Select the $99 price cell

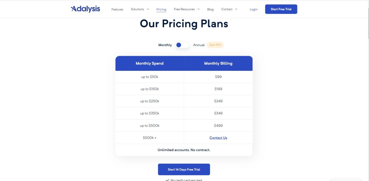(218, 77)
